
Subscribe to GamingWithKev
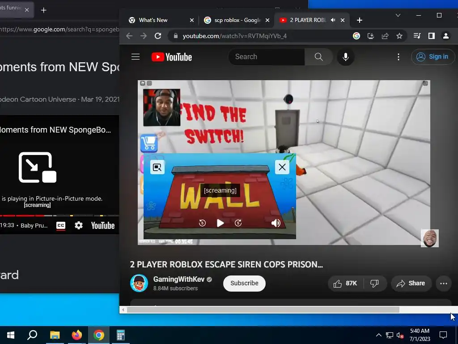[244, 283]
